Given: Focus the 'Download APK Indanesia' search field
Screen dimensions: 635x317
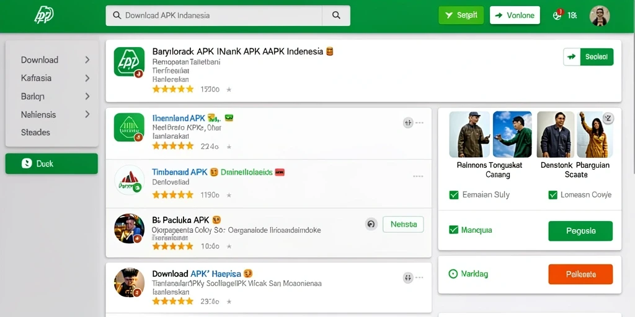Looking at the screenshot, I should pyautogui.click(x=214, y=15).
